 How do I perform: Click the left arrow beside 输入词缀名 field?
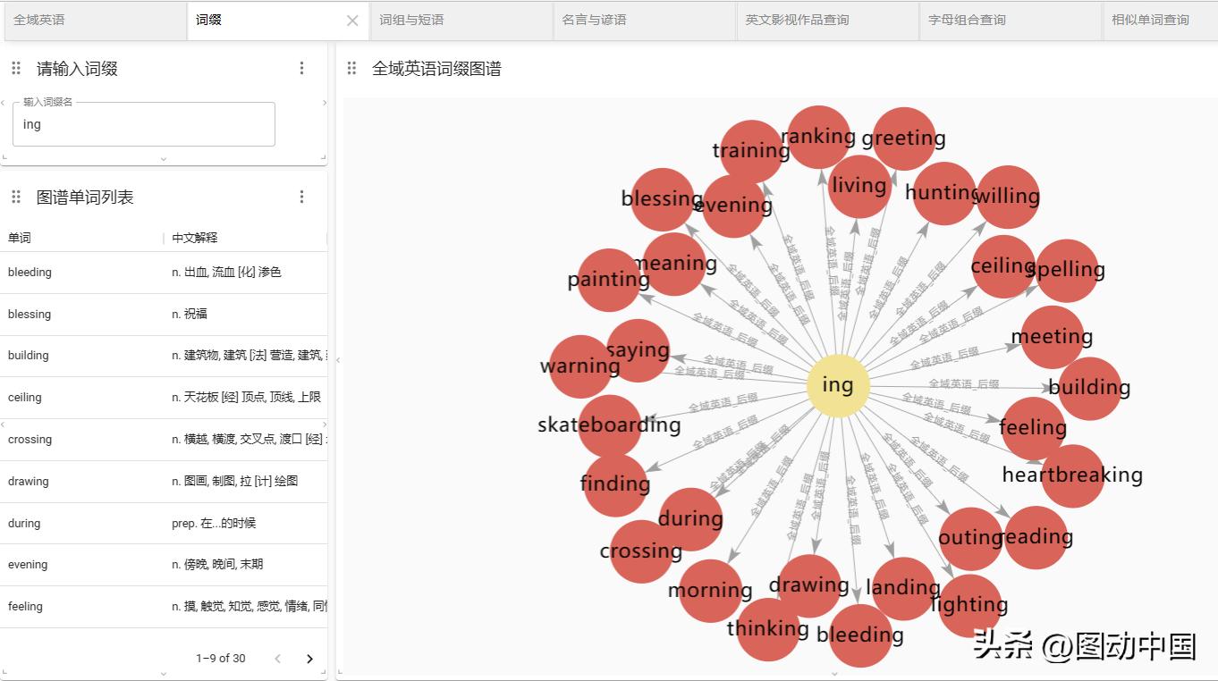[x=4, y=103]
